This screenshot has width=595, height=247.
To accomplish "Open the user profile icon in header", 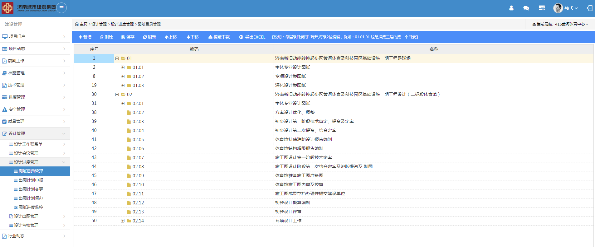I will click(x=511, y=8).
